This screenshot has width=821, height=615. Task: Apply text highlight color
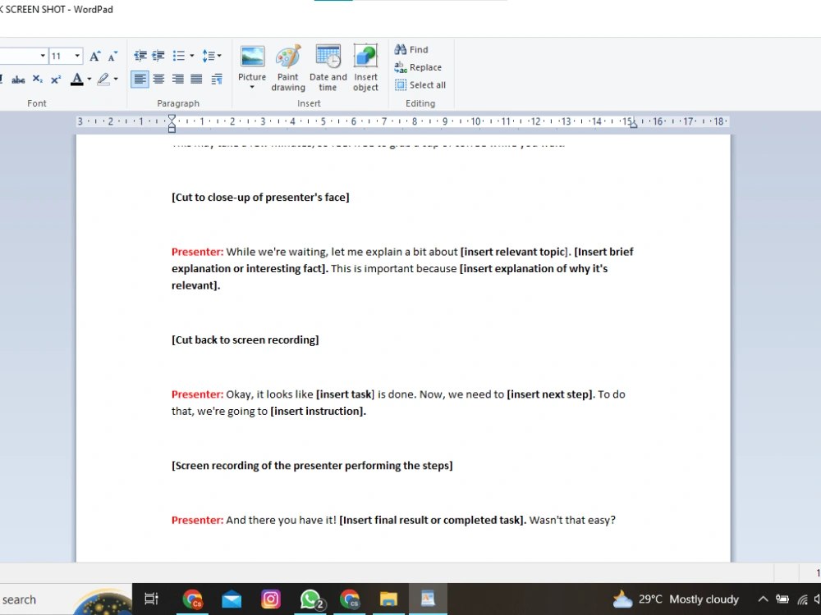[103, 80]
